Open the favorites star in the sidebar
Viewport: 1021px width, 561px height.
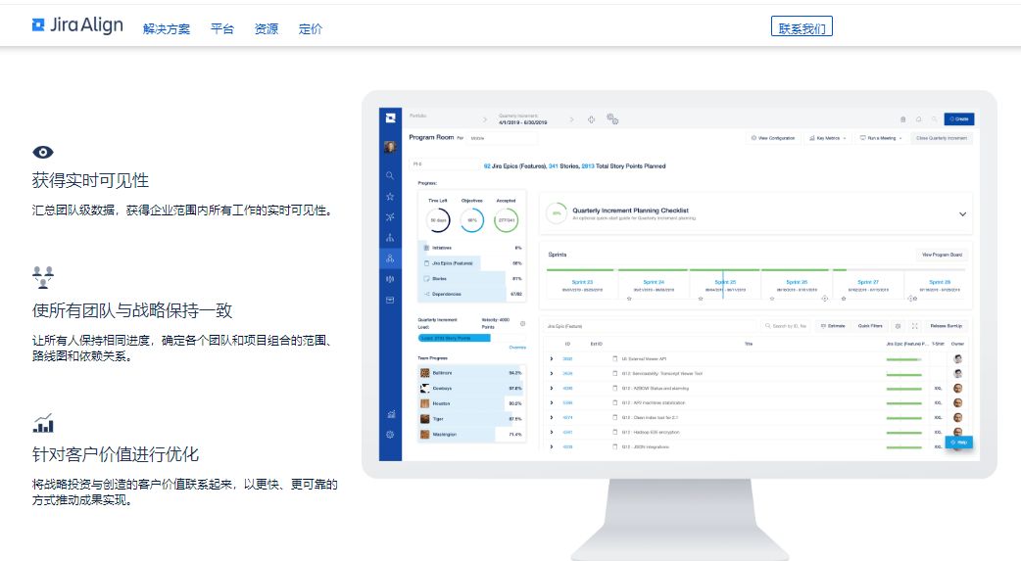pos(390,197)
